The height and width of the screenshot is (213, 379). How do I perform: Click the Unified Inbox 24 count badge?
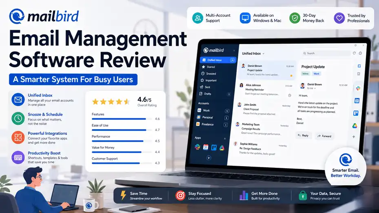click(232, 60)
